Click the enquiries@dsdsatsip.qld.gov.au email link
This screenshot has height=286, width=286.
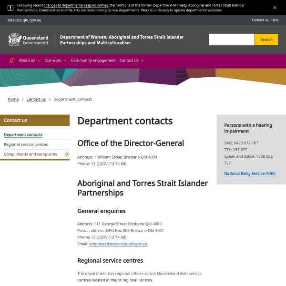(x=118, y=244)
